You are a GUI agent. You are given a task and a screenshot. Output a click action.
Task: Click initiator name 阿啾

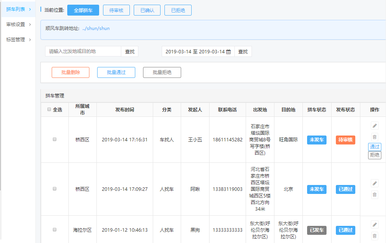pos(195,189)
